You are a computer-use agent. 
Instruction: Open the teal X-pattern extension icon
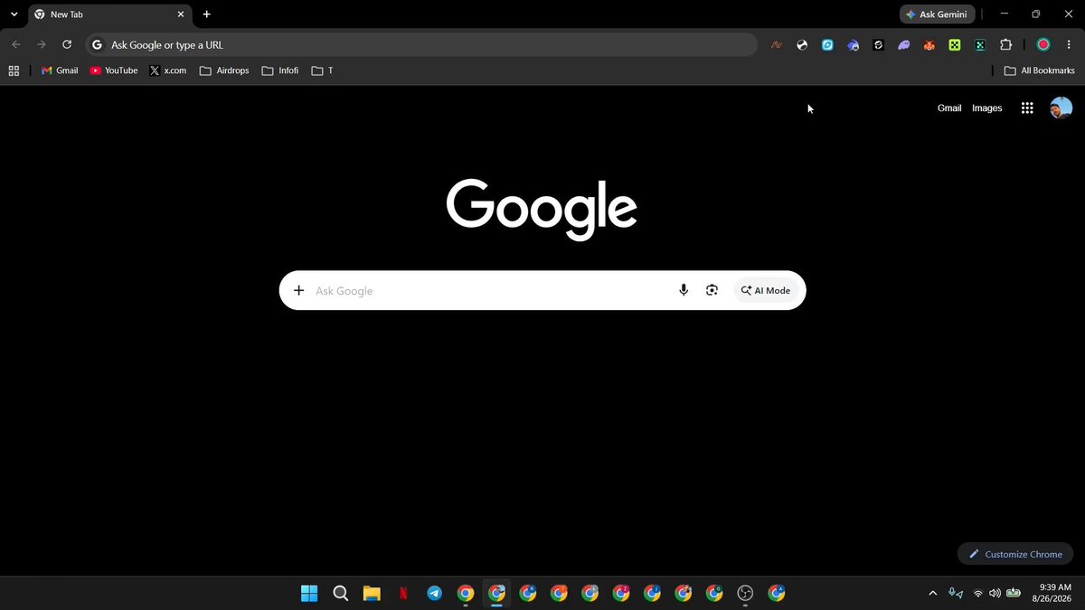[979, 44]
